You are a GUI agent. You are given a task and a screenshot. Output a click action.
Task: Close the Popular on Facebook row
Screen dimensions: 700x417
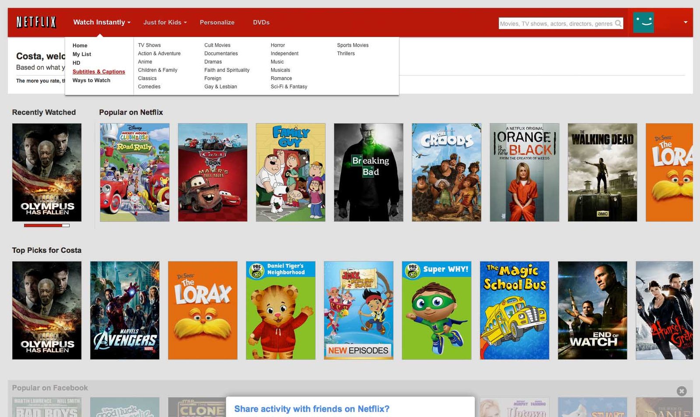[682, 391]
